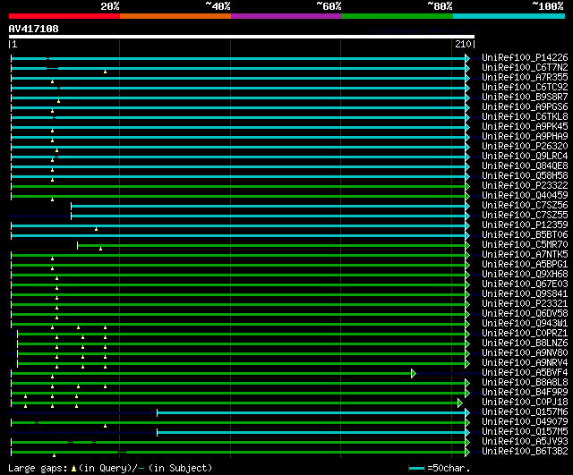Open UniRef100_P23322 hit label
The width and height of the screenshot is (573, 475).
click(525, 185)
